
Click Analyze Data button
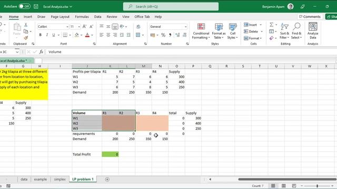[x=313, y=31]
